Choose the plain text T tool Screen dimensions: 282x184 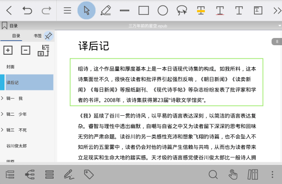coord(239,10)
